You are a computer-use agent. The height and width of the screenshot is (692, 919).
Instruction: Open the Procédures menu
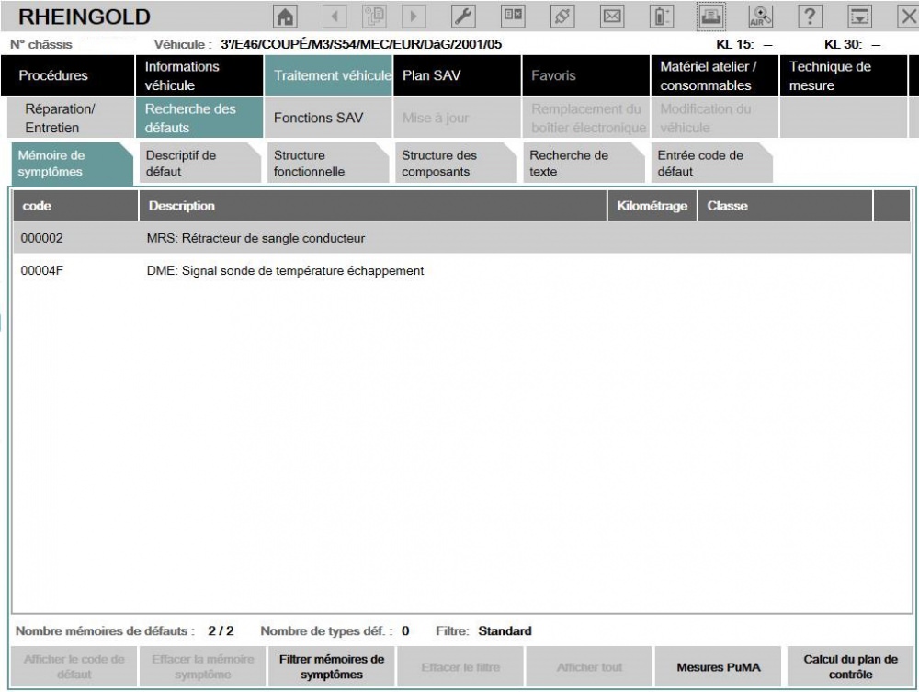[x=67, y=75]
